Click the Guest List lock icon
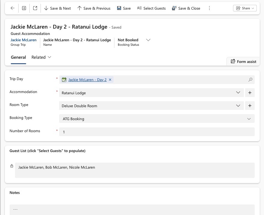This screenshot has width=264, height=215. point(12,166)
